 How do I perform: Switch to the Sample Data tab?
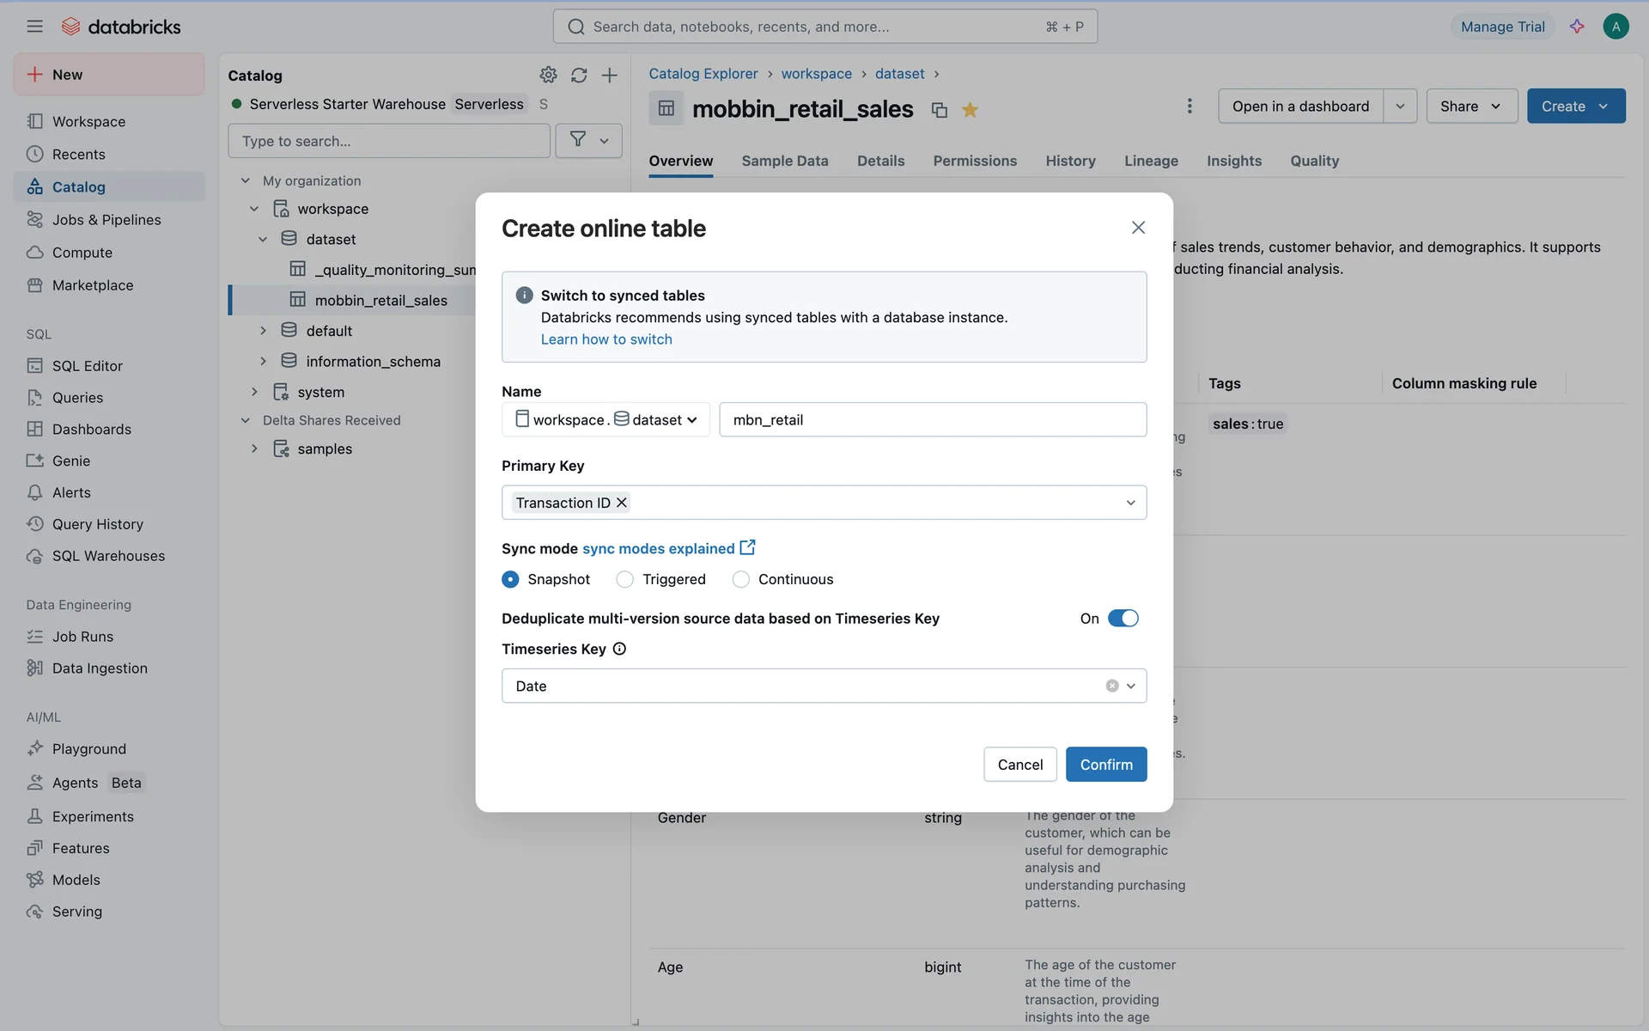[784, 161]
